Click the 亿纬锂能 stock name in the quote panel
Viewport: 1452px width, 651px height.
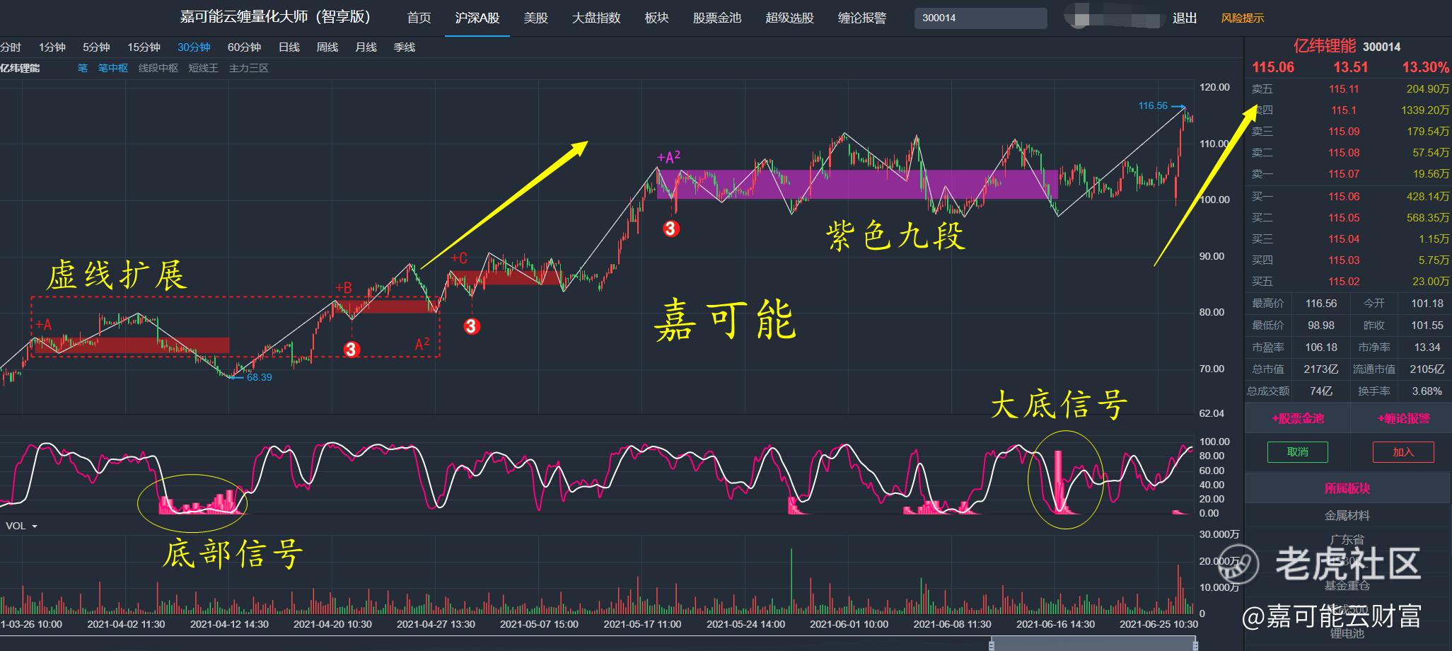tap(1324, 46)
